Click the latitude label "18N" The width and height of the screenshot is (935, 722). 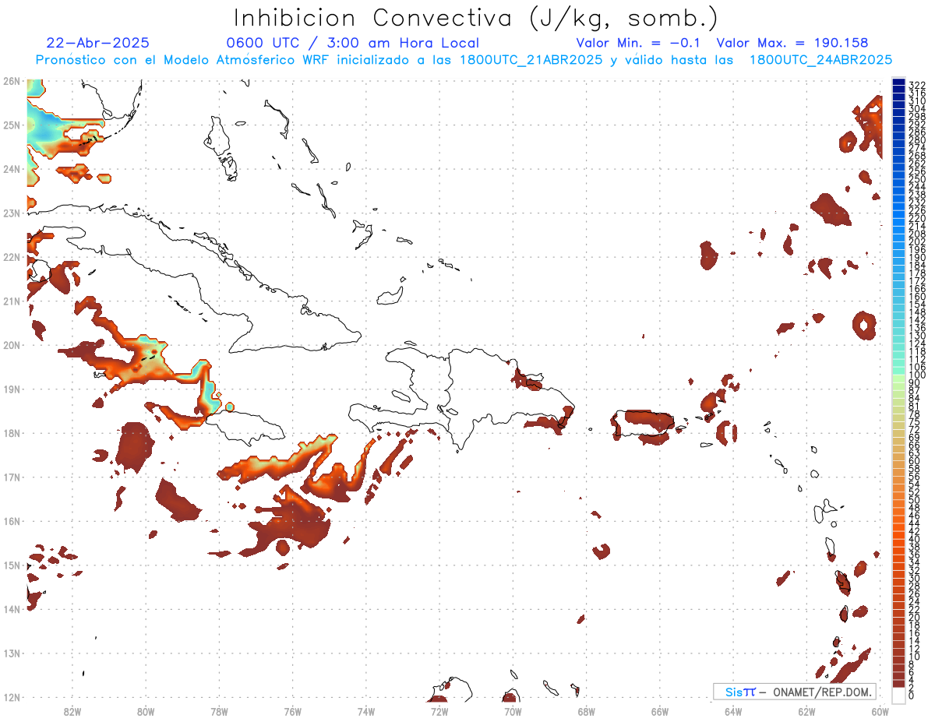coord(11,433)
